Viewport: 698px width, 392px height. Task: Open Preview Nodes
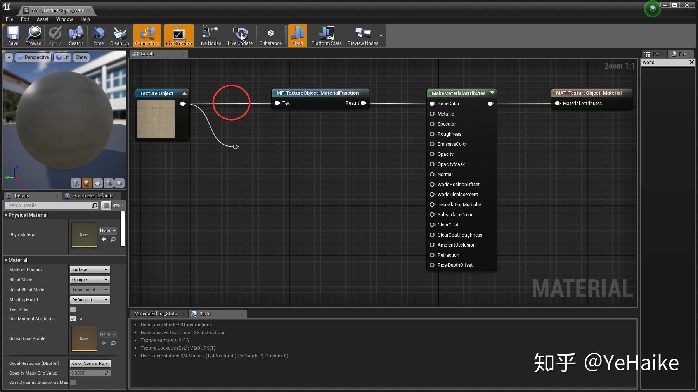pos(362,36)
